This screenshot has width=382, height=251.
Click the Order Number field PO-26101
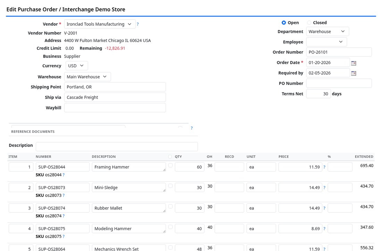click(339, 52)
